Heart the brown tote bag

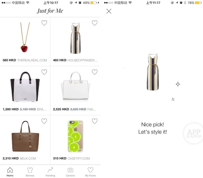coord(44,121)
